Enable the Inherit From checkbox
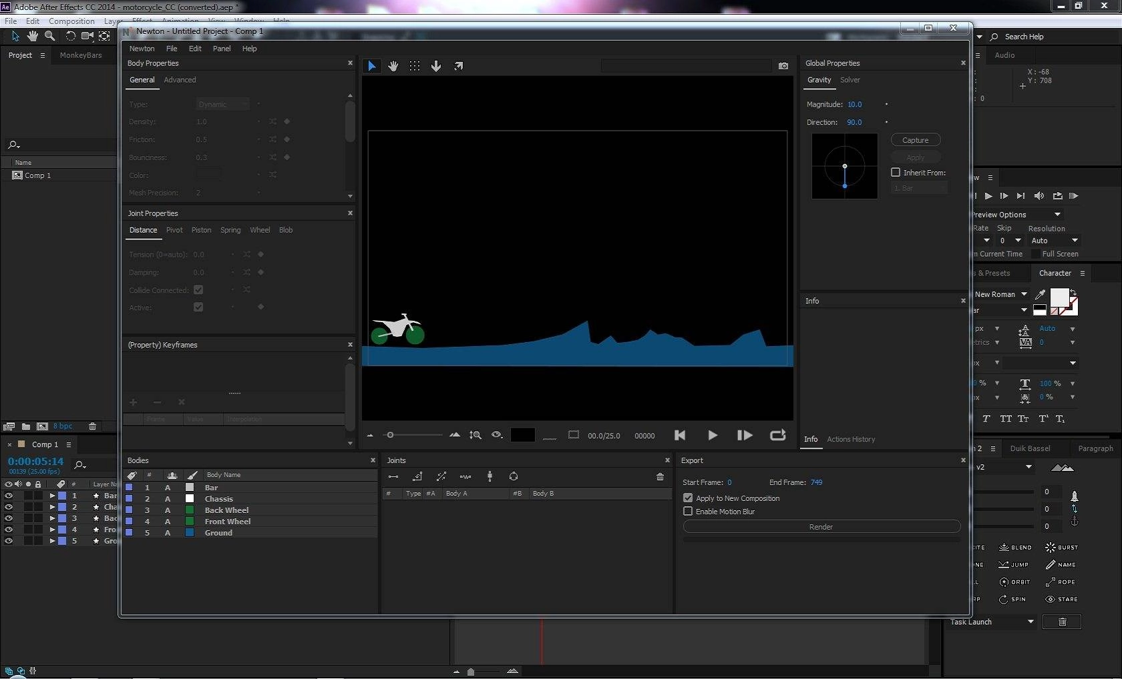This screenshot has width=1122, height=679. point(896,172)
